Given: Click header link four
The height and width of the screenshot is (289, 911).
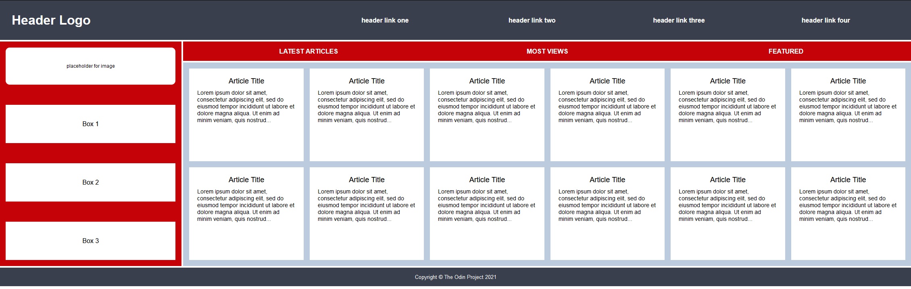Looking at the screenshot, I should (x=826, y=20).
